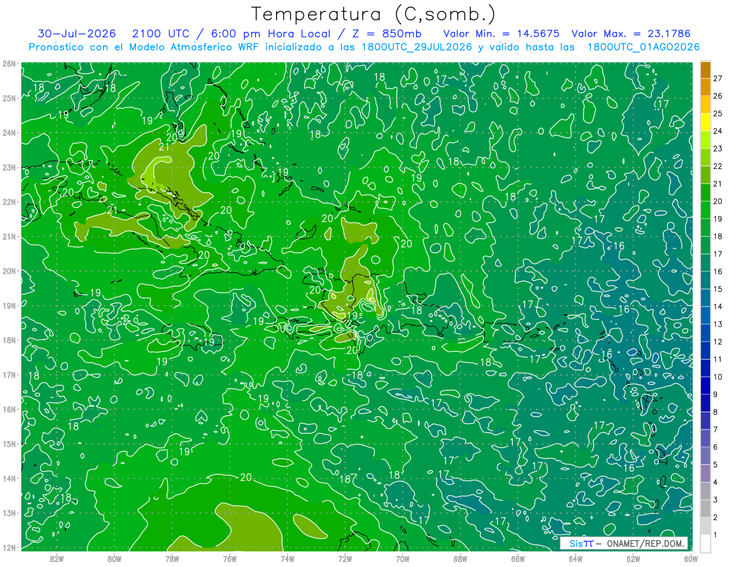
Task: Click the 'Sis' logo text in credit box
Action: [576, 544]
